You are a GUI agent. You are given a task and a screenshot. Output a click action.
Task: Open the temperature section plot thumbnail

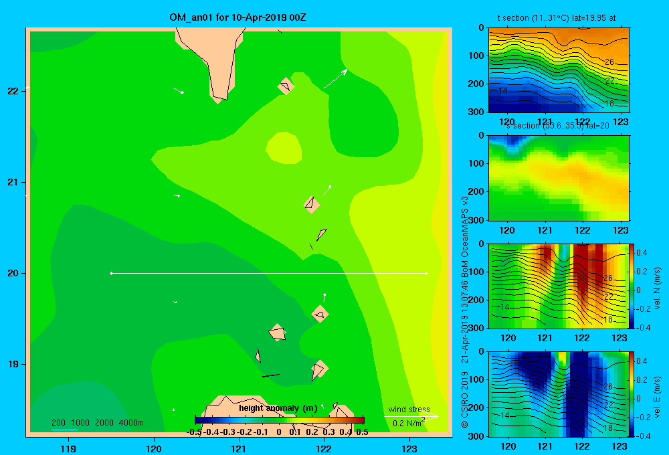tap(559, 70)
